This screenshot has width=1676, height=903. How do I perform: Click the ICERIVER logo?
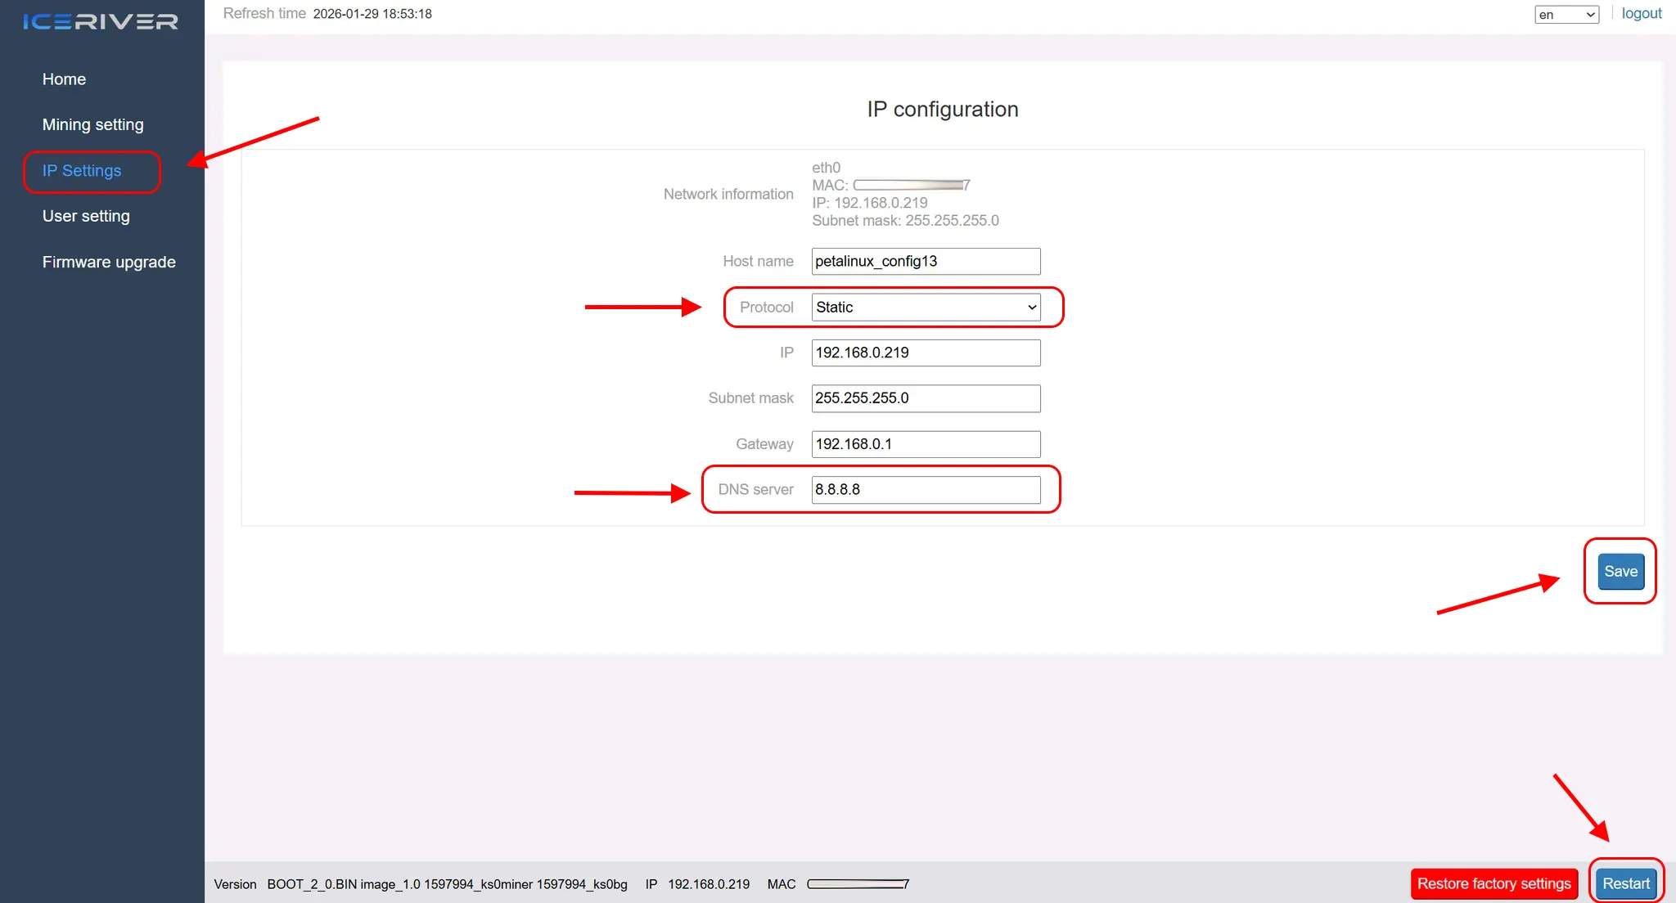click(101, 21)
